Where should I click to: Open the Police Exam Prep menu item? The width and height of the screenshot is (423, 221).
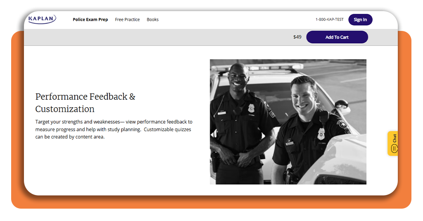pos(90,19)
